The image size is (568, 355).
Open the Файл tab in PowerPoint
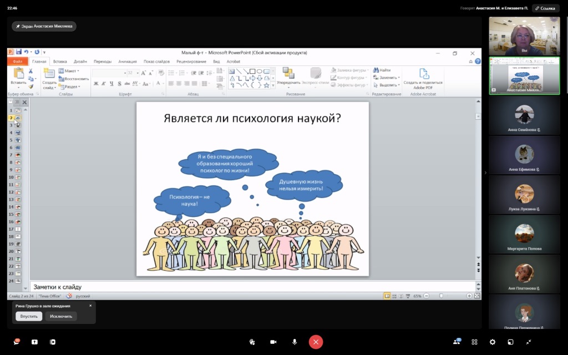[x=17, y=61]
